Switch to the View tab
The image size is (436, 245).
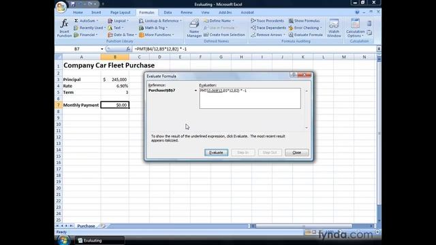(x=205, y=12)
